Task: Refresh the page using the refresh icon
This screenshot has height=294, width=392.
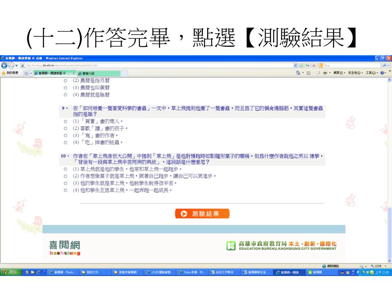Action: [x=307, y=65]
